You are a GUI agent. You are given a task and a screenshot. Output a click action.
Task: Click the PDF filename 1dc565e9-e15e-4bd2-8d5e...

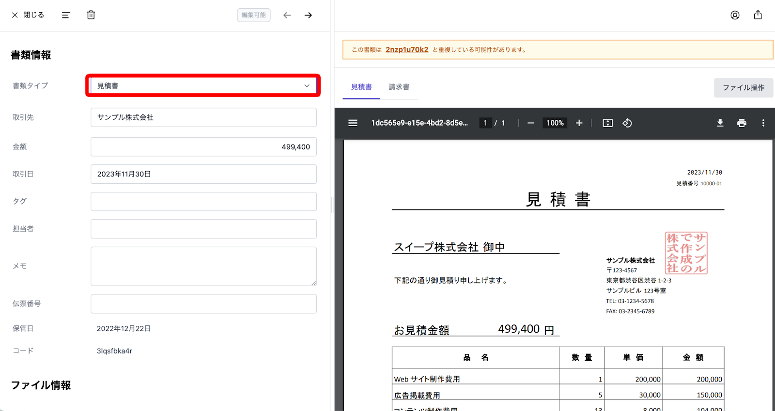pyautogui.click(x=419, y=123)
